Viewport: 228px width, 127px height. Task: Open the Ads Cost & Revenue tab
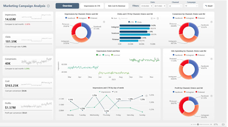pyautogui.click(x=117, y=6)
